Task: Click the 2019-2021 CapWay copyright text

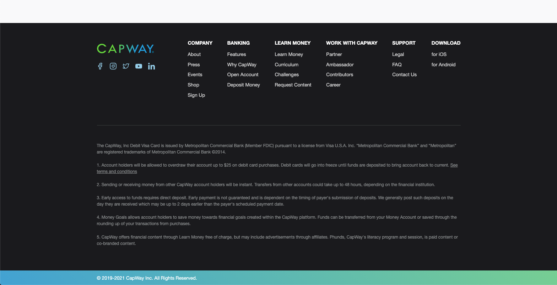Action: pos(147,278)
